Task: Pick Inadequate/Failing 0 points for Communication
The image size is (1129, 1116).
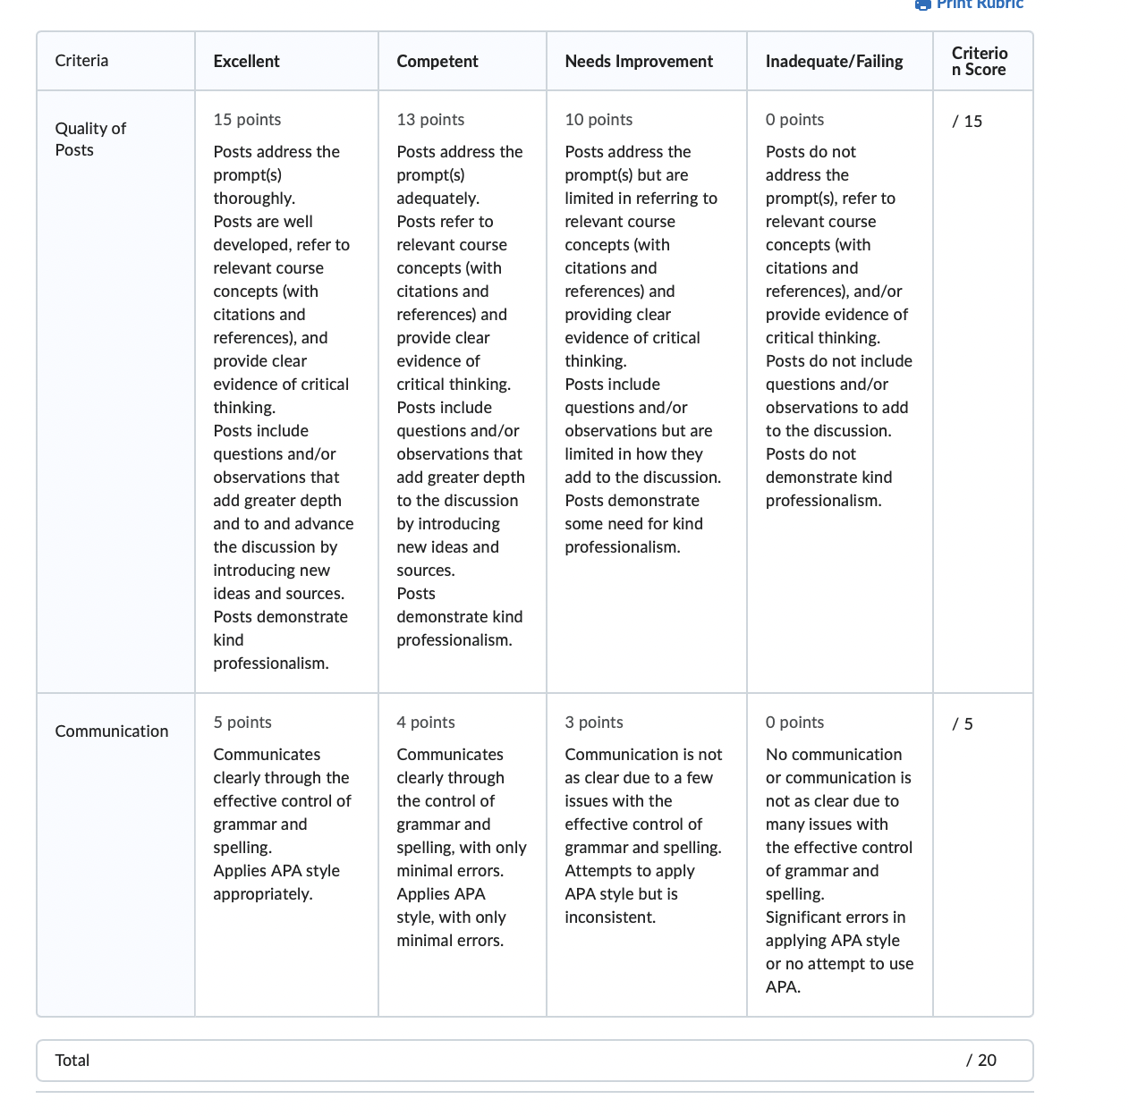Action: pos(840,855)
